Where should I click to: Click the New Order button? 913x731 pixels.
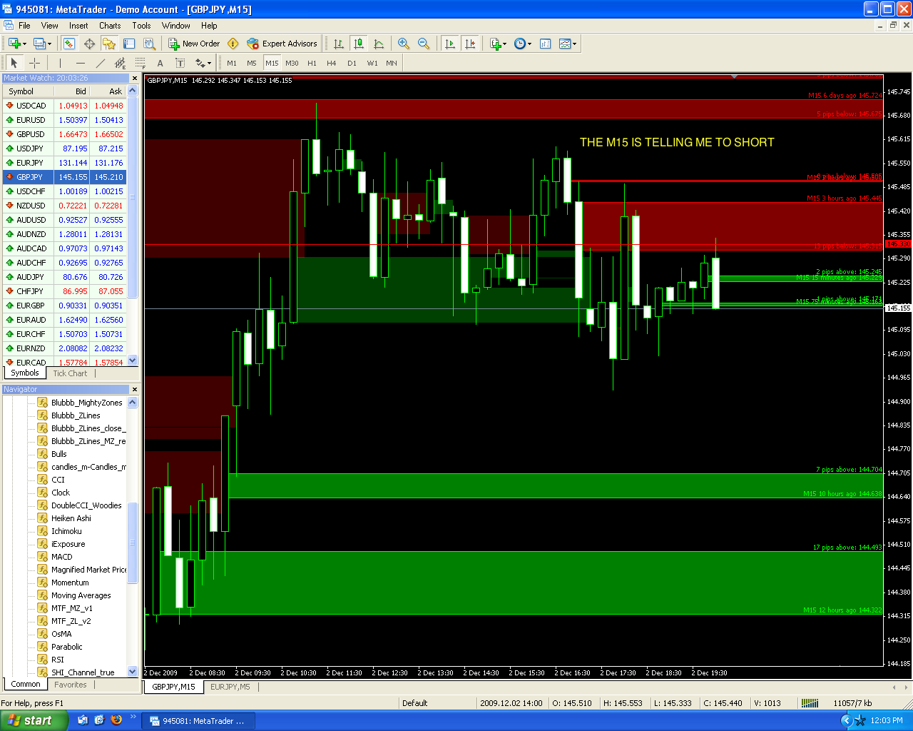tap(194, 44)
